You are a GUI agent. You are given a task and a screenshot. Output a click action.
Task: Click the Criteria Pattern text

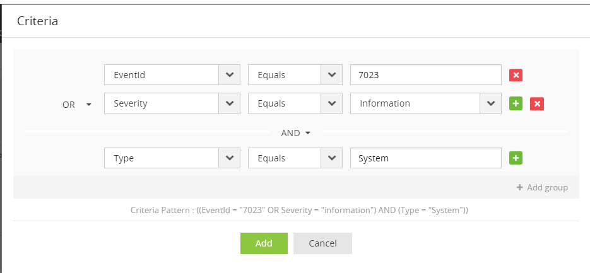[x=298, y=210]
